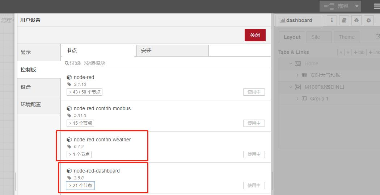Click the version tag icon beside 5.31.0

pyautogui.click(x=69, y=115)
